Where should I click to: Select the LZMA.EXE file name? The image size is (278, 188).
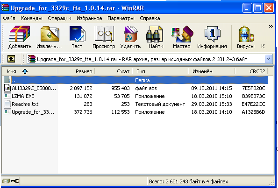click(x=23, y=96)
